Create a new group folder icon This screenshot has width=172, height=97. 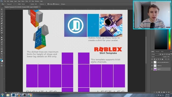click(164, 92)
